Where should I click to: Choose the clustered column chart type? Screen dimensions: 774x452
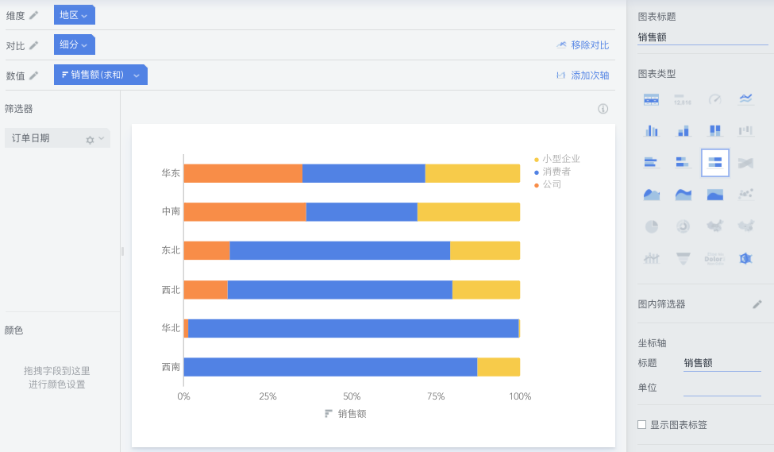651,131
